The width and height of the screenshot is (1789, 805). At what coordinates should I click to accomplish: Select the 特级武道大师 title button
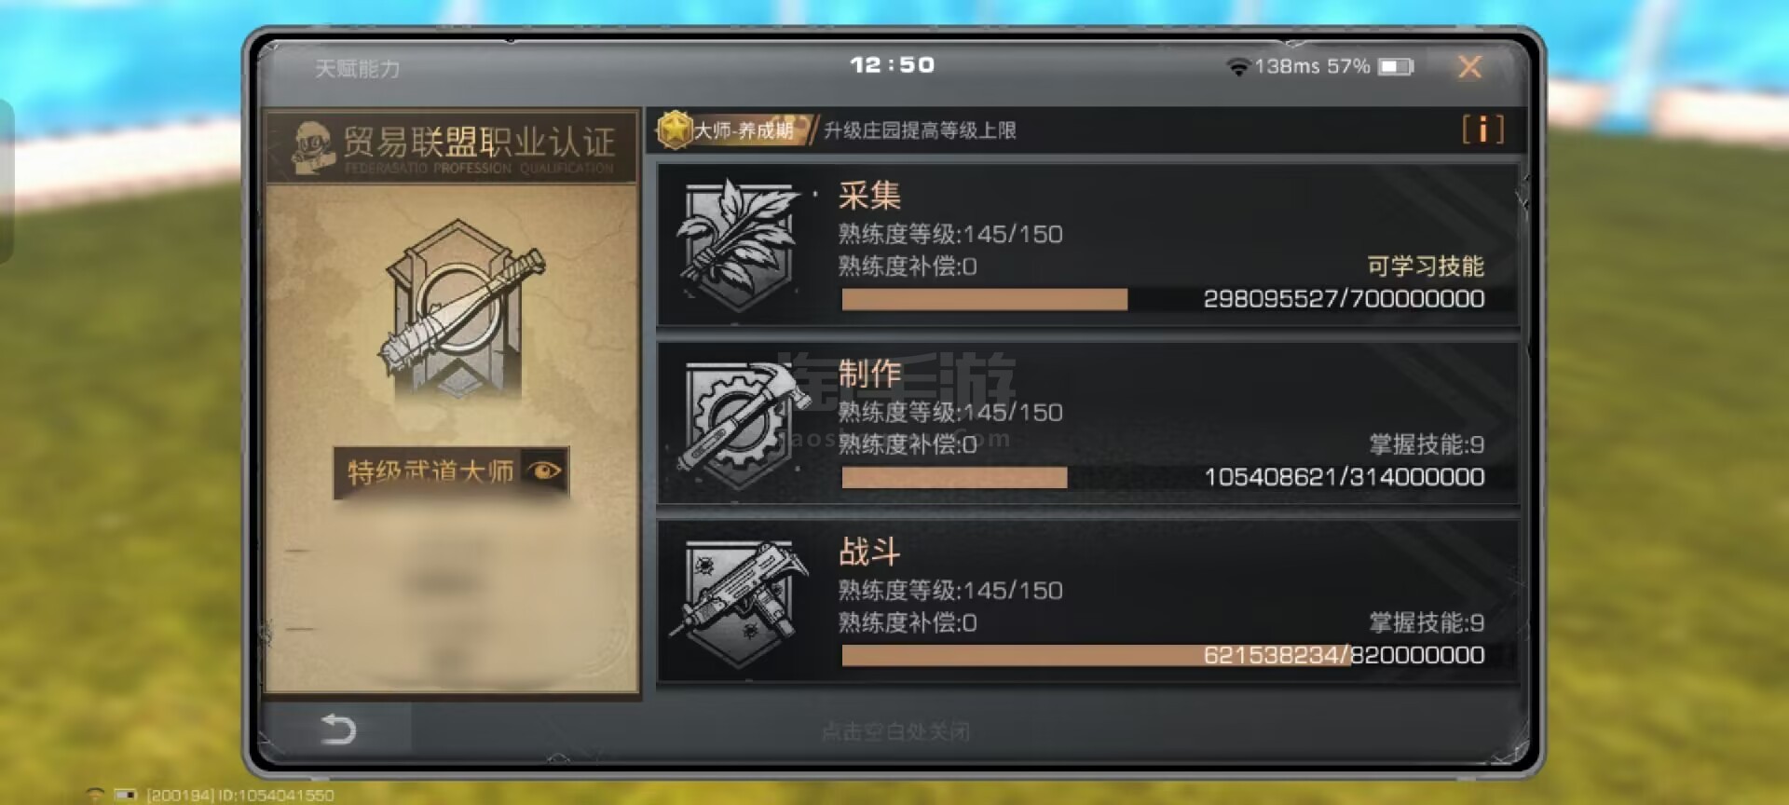[x=451, y=471]
